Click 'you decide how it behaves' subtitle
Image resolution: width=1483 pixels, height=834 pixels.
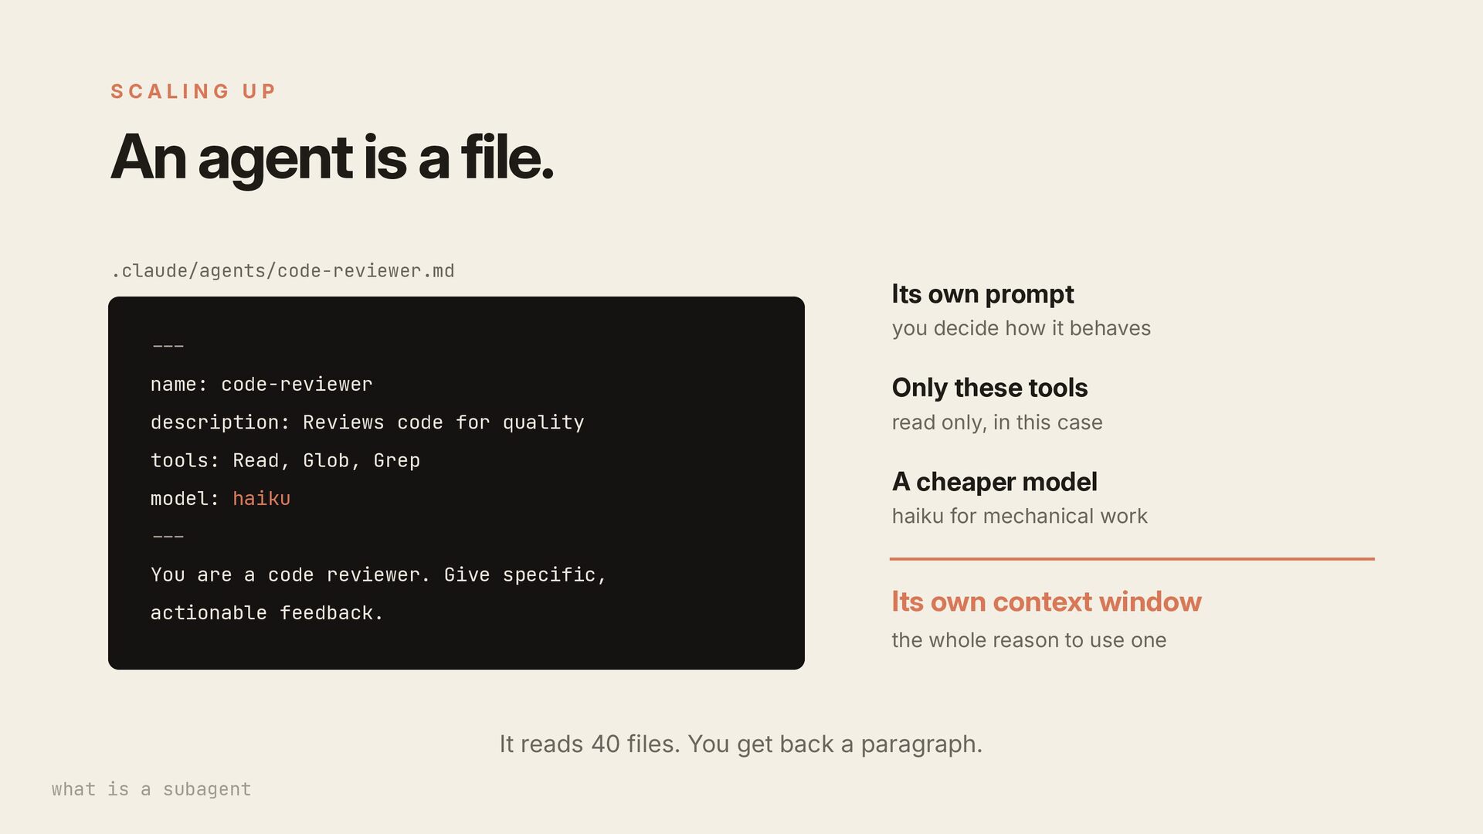(1021, 328)
